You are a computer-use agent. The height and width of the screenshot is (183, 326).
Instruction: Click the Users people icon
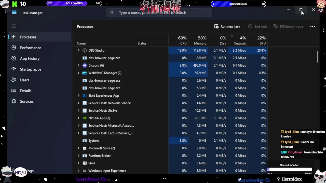coord(14,80)
